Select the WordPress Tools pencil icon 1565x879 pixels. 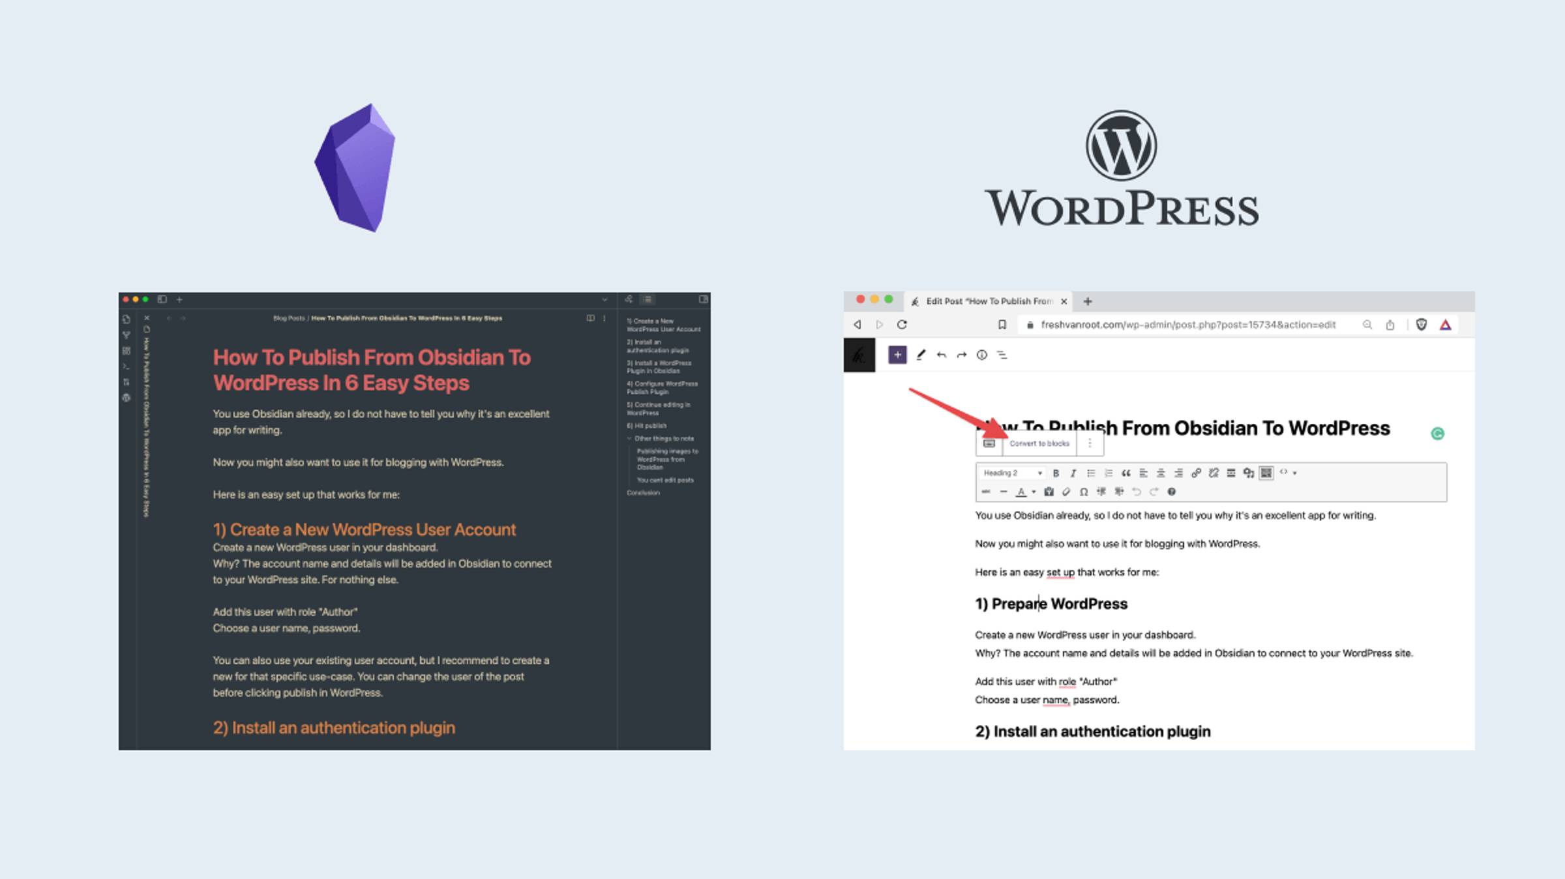pos(921,355)
